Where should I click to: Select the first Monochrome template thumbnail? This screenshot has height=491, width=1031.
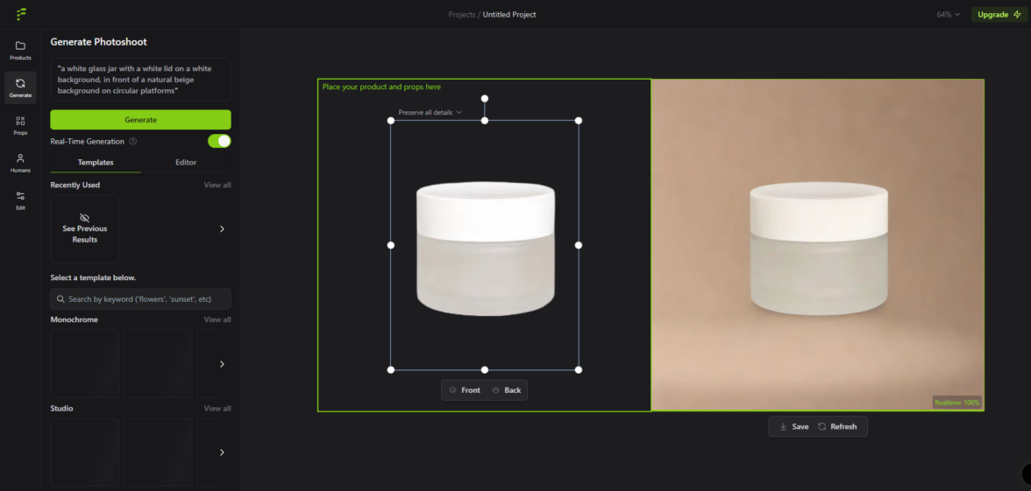(85, 364)
